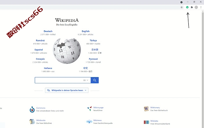Click '6 291 000+ articles' text

tap(85, 35)
